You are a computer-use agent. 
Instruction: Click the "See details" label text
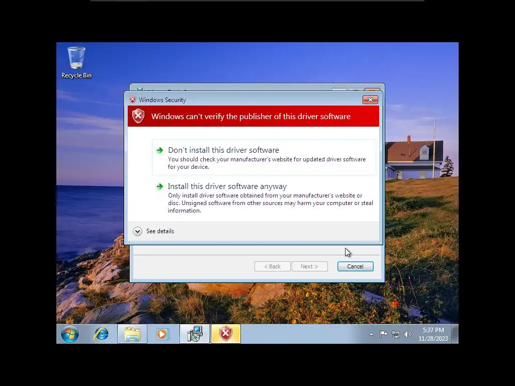[160, 231]
